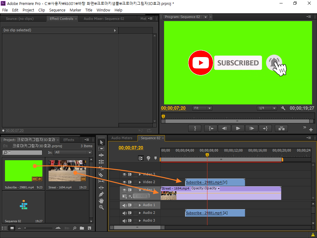Click the New Item icon
Viewport: 317px width, 238px height.
point(89,228)
